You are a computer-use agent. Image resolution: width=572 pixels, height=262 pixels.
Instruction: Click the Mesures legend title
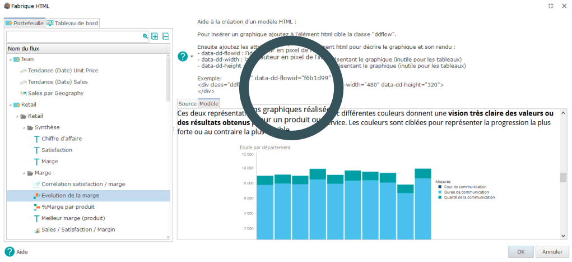[x=443, y=181]
